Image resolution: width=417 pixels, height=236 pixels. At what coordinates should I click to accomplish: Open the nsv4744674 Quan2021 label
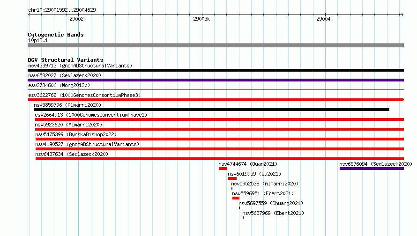coord(248,164)
